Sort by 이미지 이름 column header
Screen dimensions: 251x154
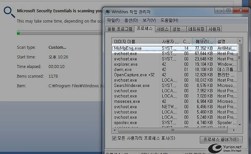click(x=136, y=41)
